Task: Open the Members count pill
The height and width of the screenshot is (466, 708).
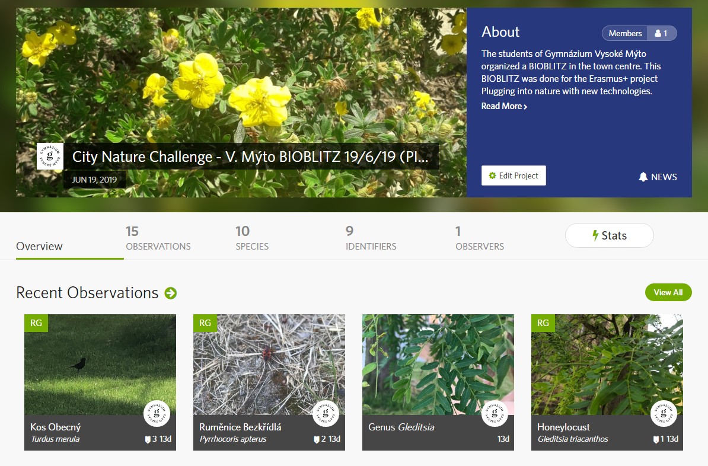Action: click(x=639, y=33)
